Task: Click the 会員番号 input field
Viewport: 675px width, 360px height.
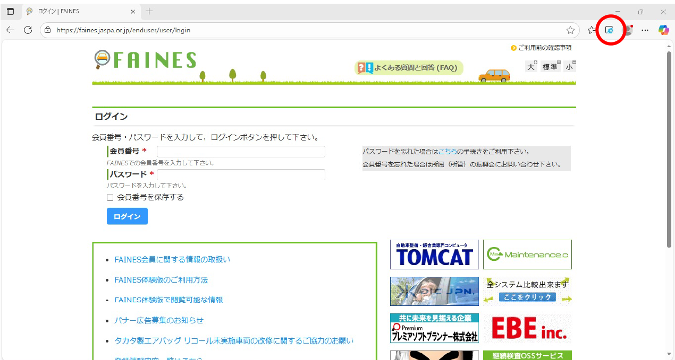Action: click(x=240, y=151)
